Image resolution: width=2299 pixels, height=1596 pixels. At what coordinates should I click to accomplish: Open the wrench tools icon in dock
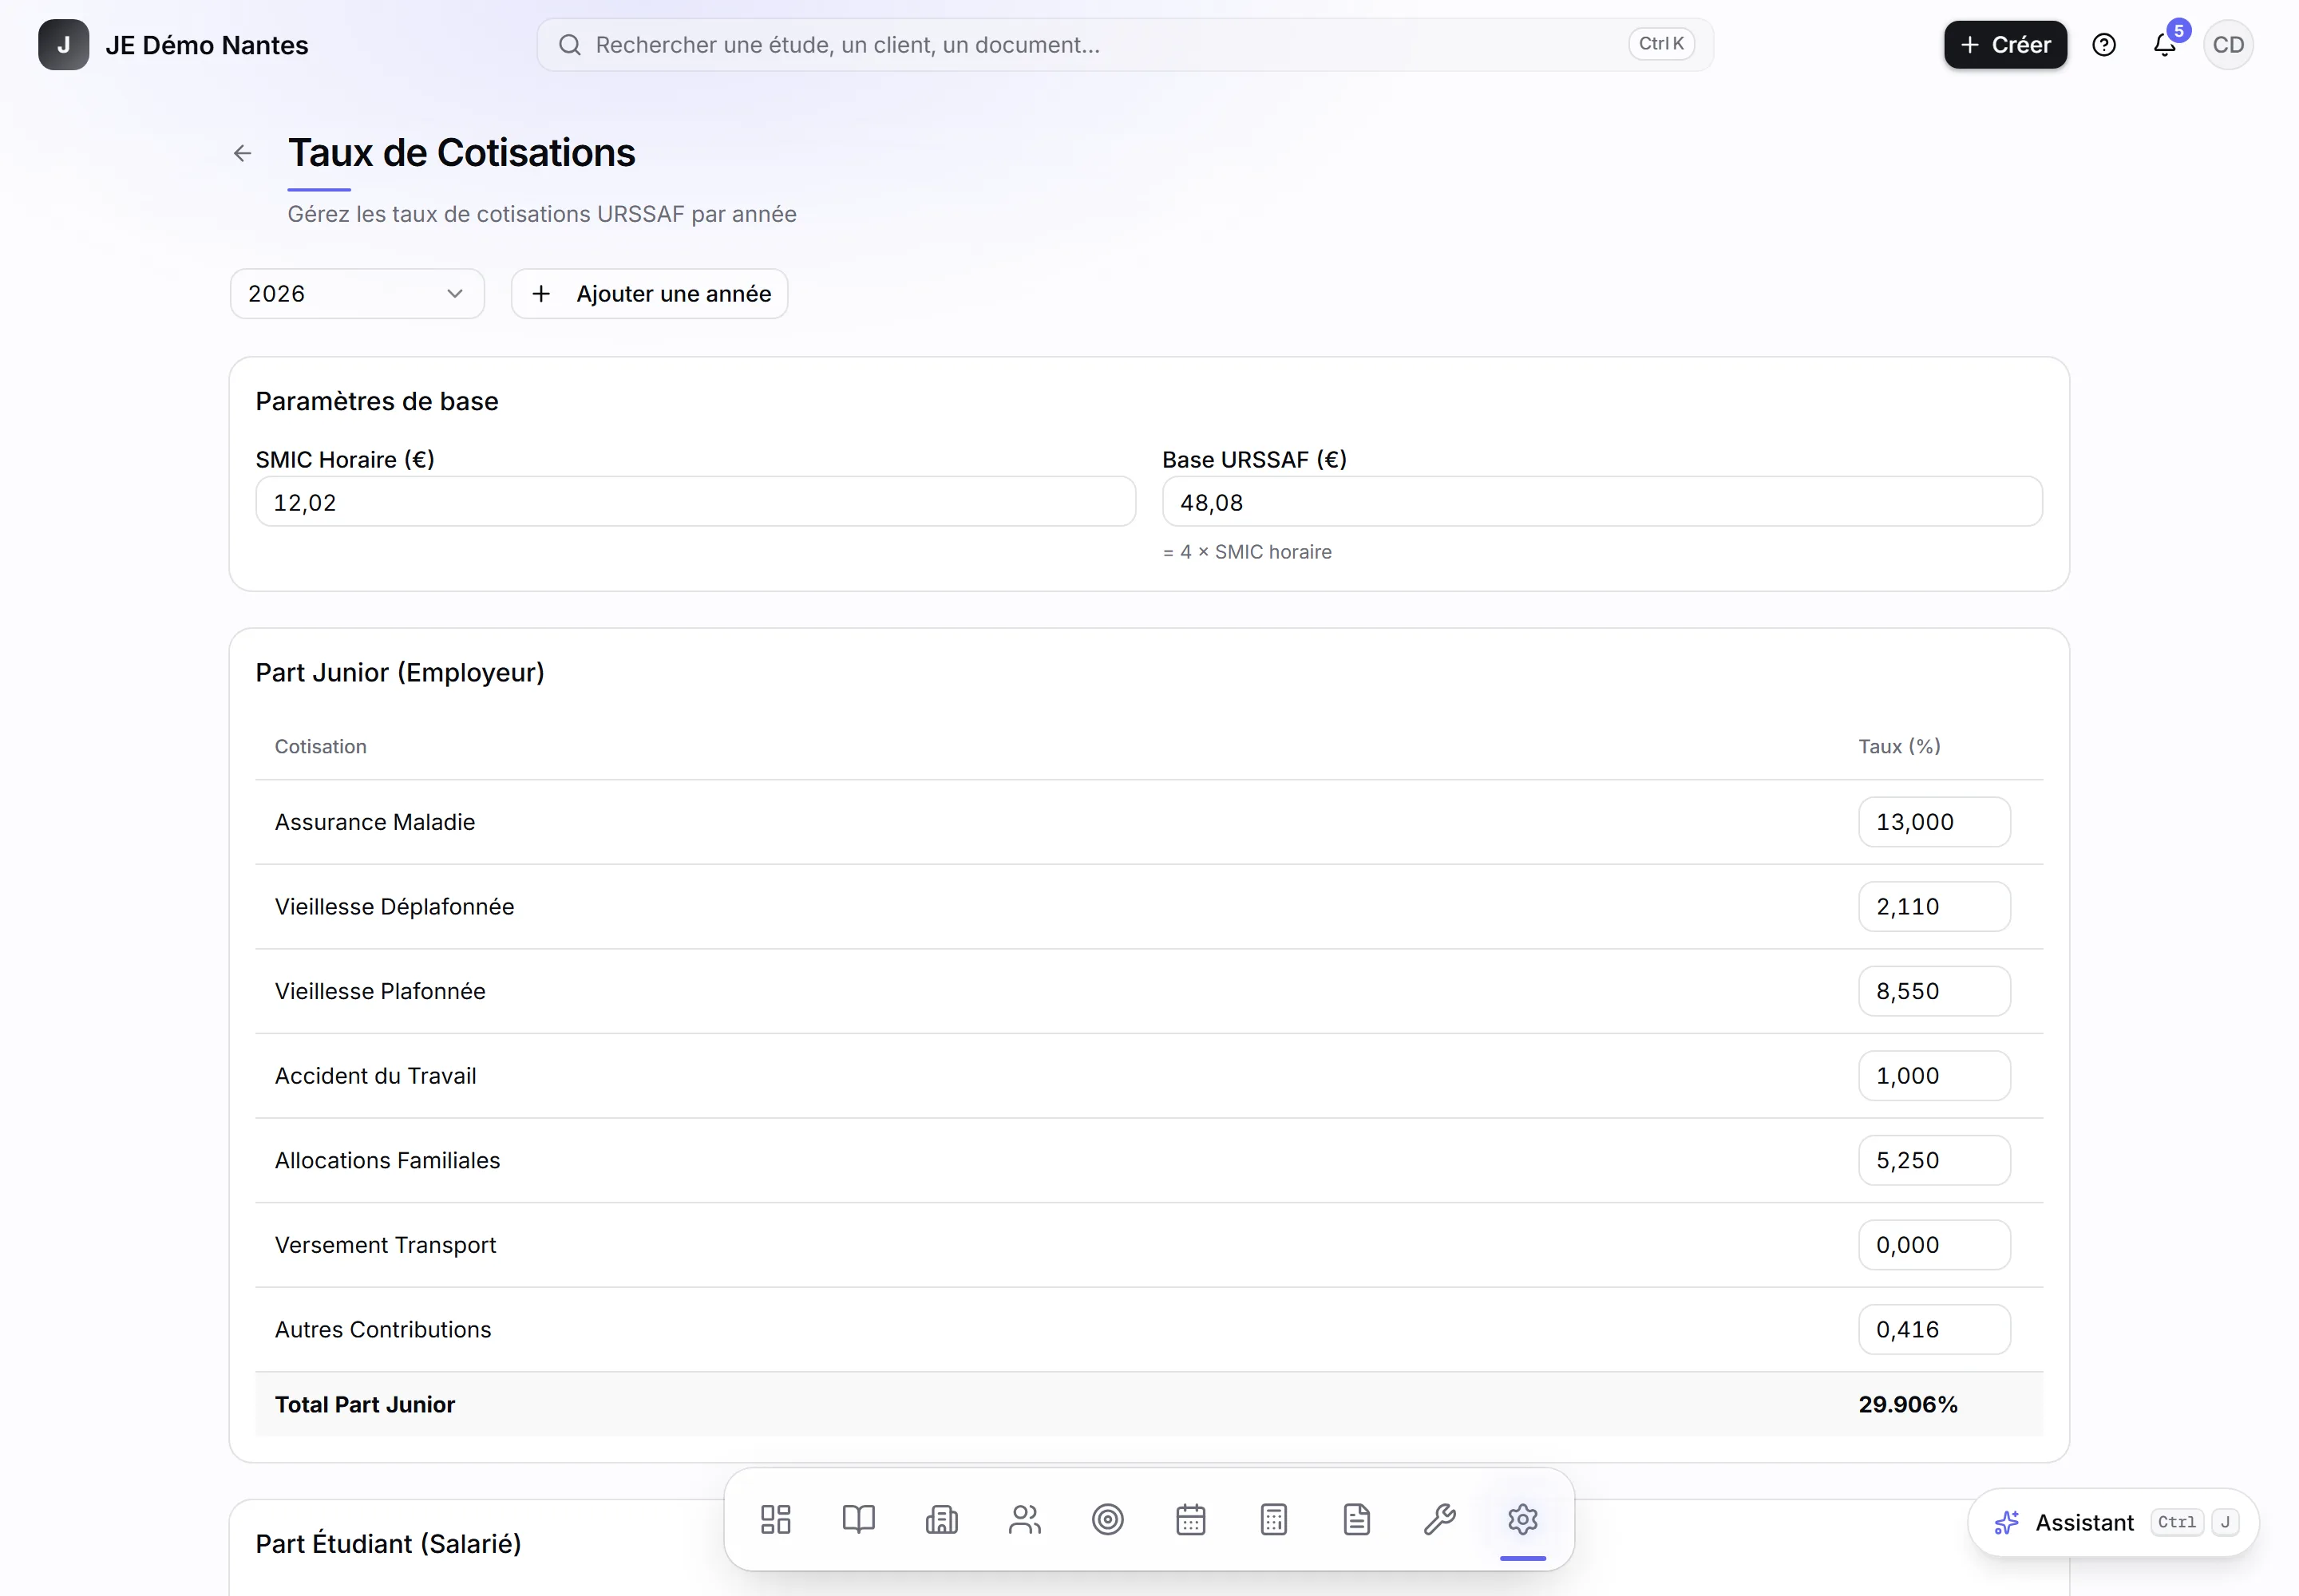(x=1439, y=1520)
